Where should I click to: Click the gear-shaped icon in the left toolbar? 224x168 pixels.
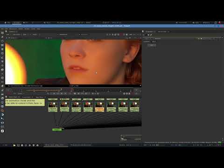(2, 98)
